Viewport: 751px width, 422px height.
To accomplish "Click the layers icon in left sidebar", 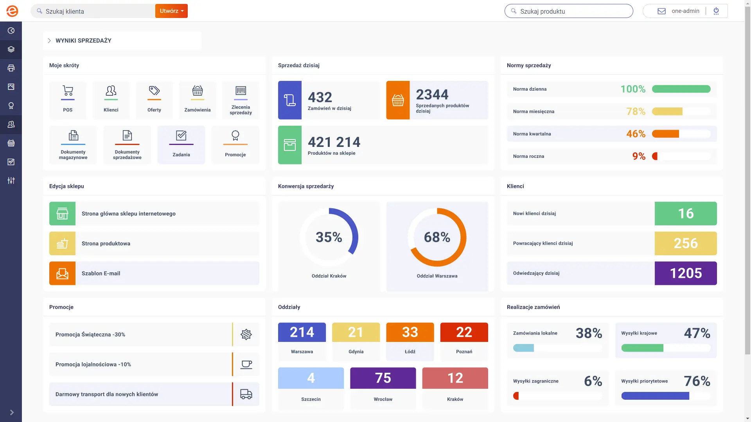I will [x=11, y=49].
